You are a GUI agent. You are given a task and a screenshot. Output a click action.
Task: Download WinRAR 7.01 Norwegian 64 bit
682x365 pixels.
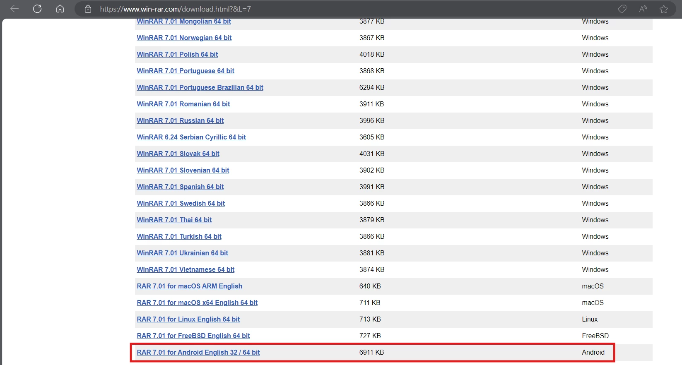point(184,38)
